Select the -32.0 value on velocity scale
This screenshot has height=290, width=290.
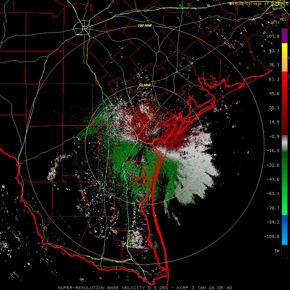tap(273, 165)
